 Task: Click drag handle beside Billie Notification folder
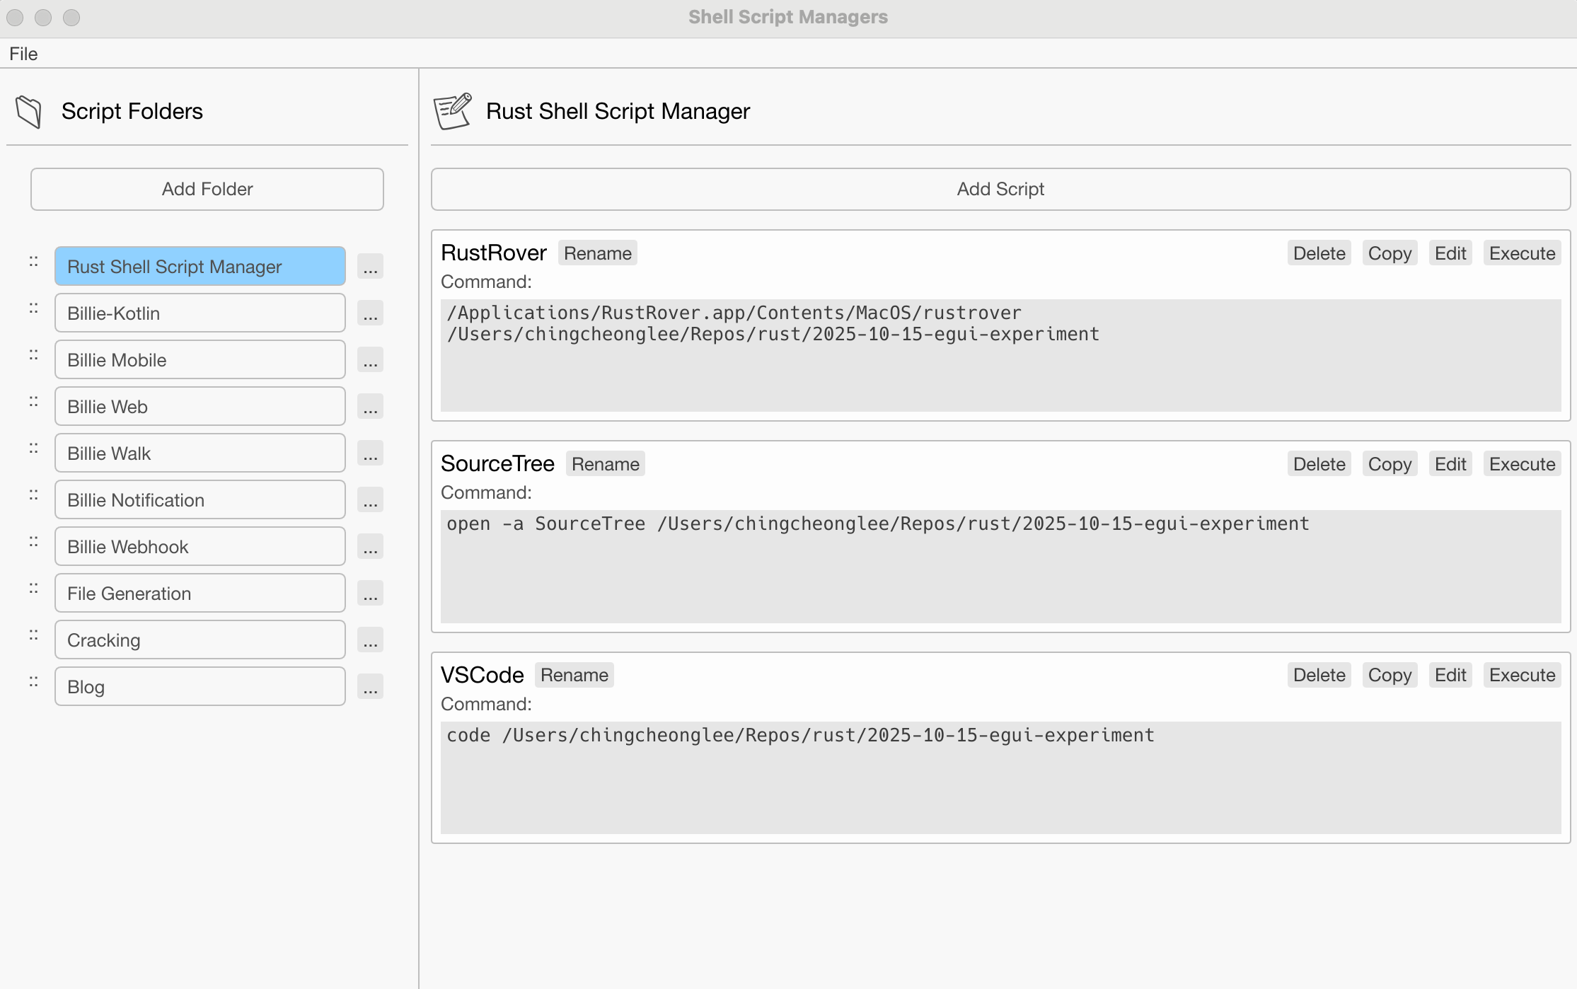(x=33, y=495)
